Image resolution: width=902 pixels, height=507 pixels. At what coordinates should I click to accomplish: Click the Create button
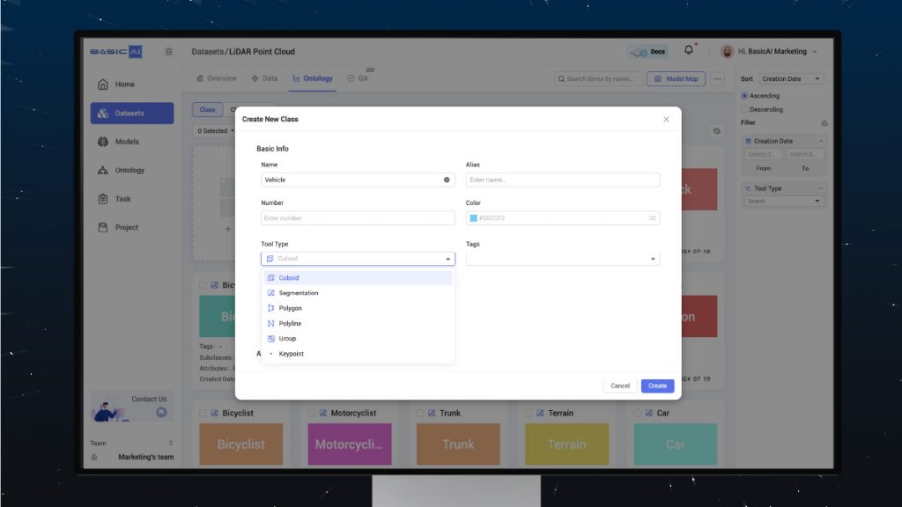pyautogui.click(x=657, y=386)
